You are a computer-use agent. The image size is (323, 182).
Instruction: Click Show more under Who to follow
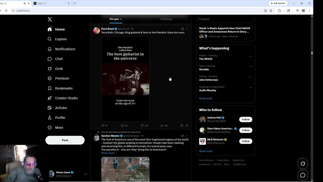206,151
